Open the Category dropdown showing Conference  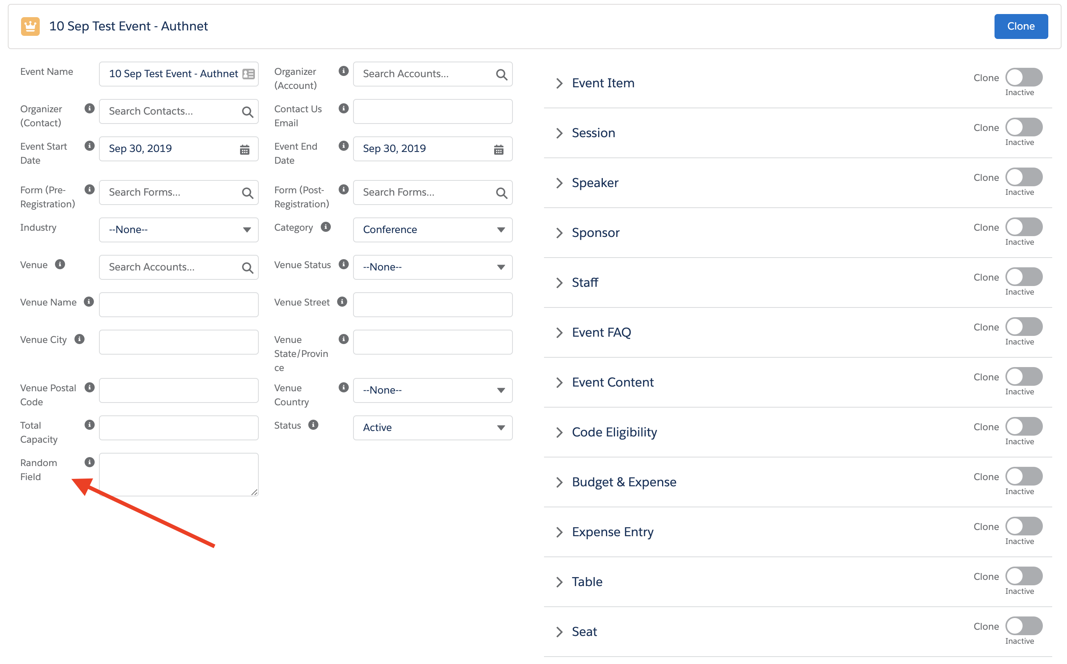433,230
